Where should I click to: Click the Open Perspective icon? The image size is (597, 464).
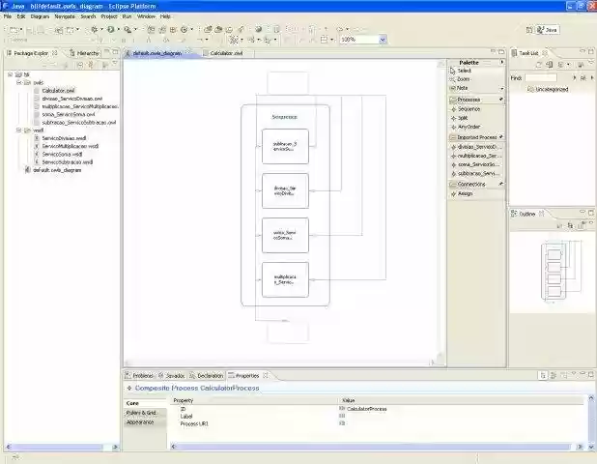(x=529, y=30)
